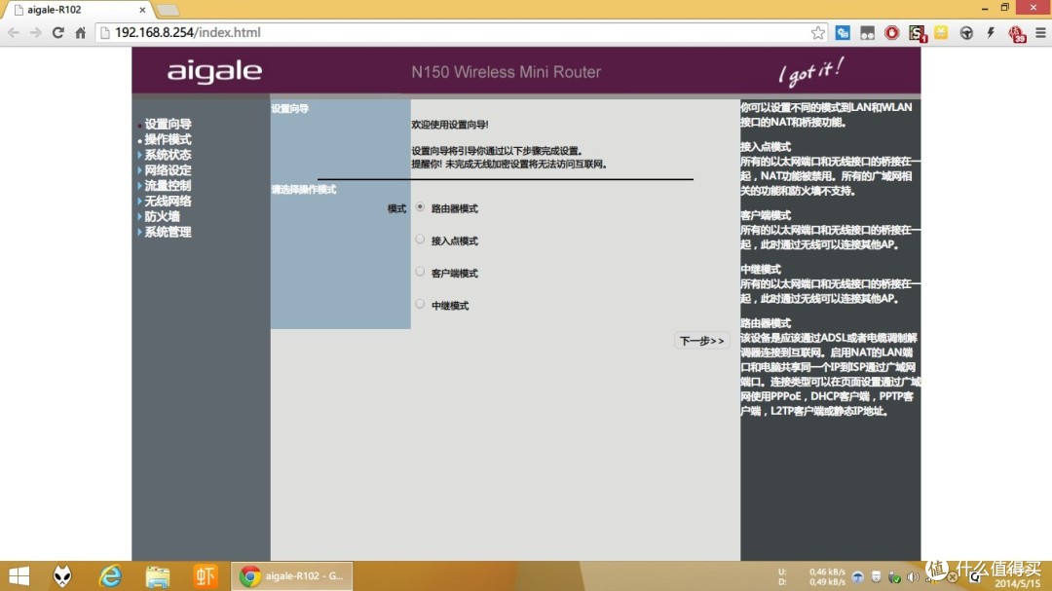
Task: Open File Explorer from taskbar
Action: click(x=158, y=575)
